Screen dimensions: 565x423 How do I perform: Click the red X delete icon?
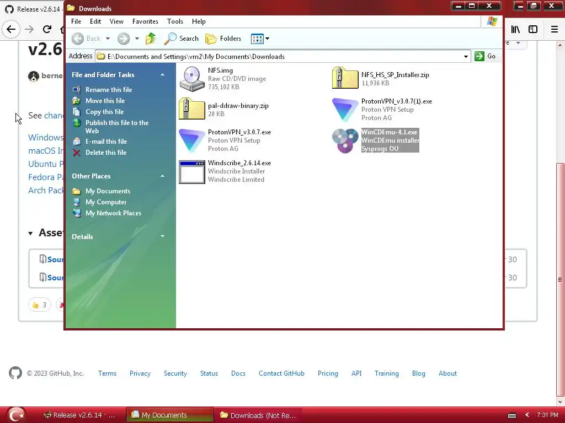76,153
